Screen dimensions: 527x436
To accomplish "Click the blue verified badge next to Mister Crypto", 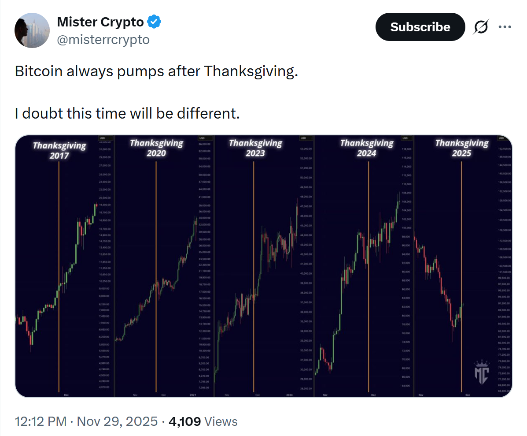I will (154, 22).
